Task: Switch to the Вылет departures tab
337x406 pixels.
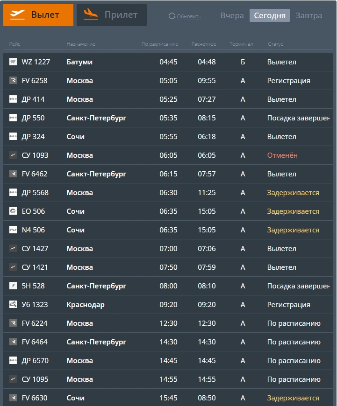Action: click(38, 15)
